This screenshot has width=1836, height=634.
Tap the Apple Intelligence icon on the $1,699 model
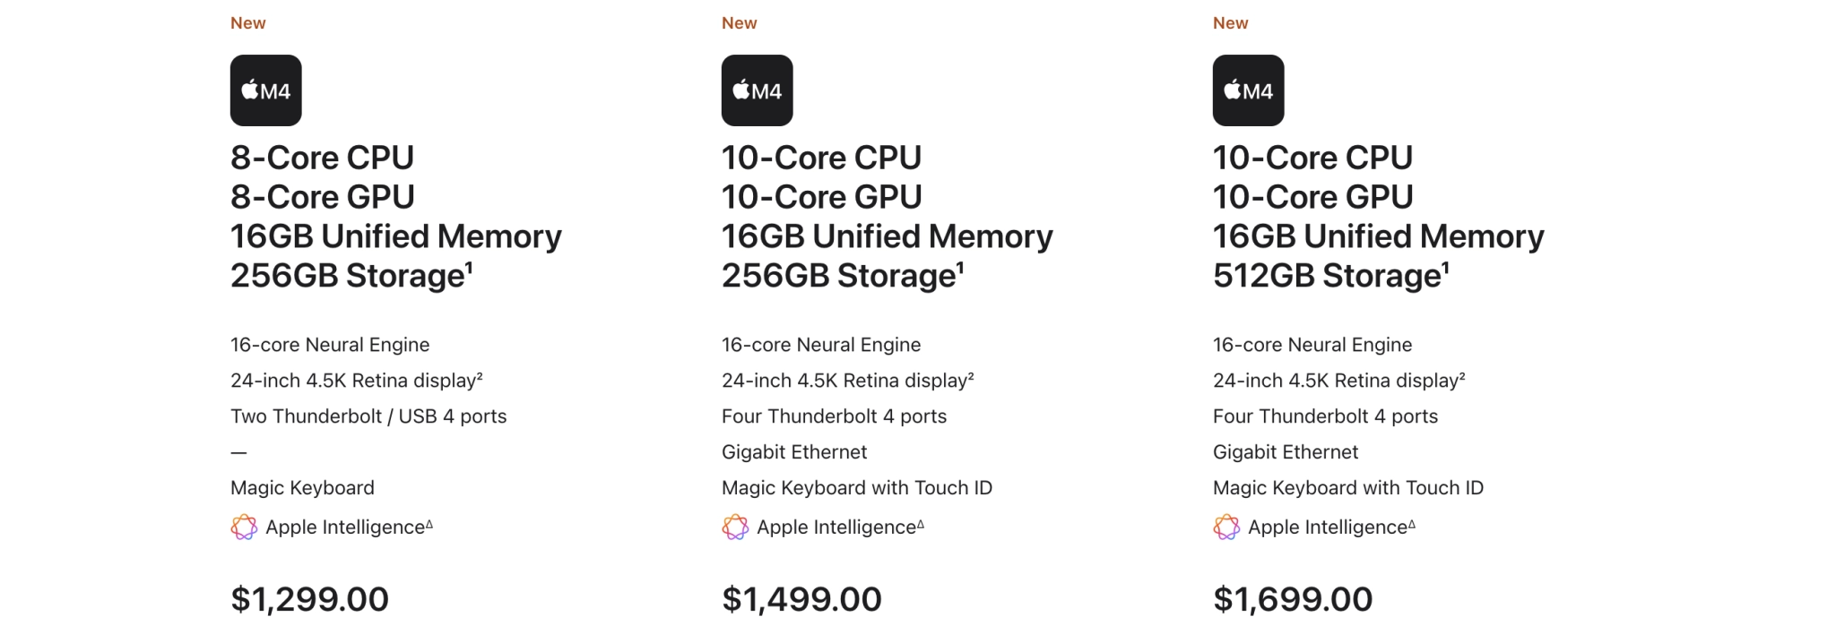click(1226, 527)
